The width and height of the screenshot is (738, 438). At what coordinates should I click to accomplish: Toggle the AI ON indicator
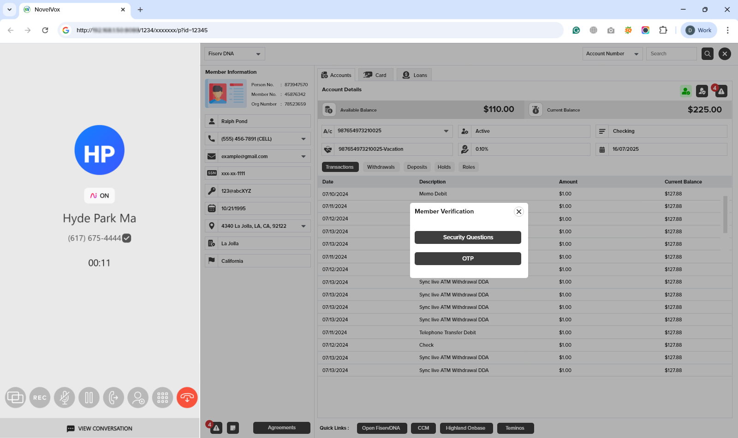(100, 195)
